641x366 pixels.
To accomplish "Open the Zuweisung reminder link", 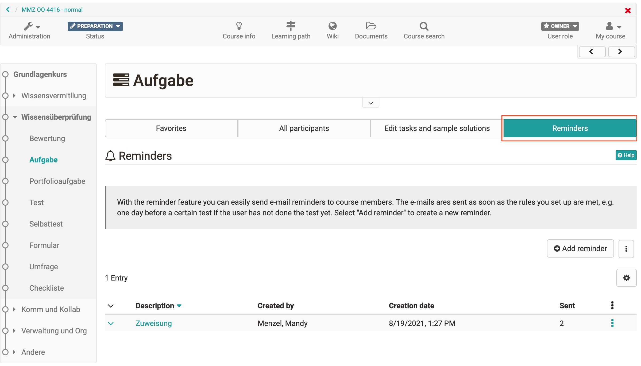I will click(153, 323).
